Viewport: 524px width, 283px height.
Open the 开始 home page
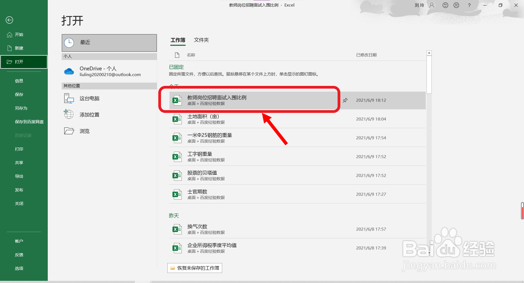pyautogui.click(x=24, y=35)
